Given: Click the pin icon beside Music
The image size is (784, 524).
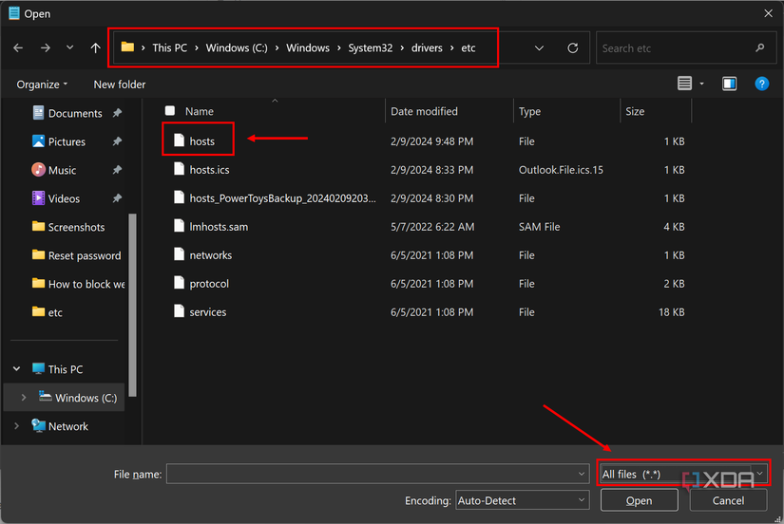Looking at the screenshot, I should coord(117,170).
